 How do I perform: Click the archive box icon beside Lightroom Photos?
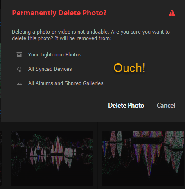[x=19, y=54]
